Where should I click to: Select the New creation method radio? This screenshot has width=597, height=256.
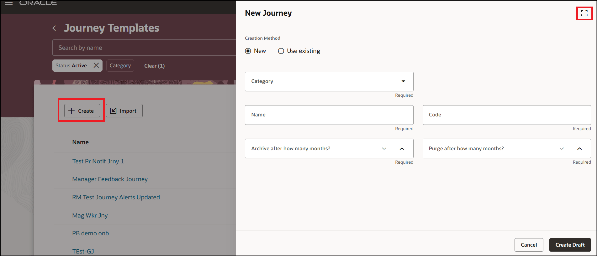click(x=248, y=51)
